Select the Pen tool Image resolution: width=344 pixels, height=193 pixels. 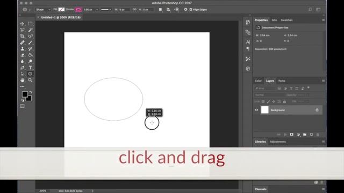22,68
